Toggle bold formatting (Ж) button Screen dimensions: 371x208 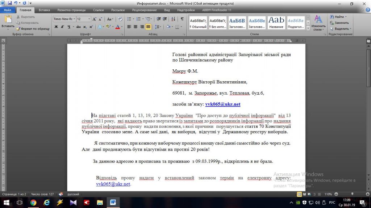56,27
